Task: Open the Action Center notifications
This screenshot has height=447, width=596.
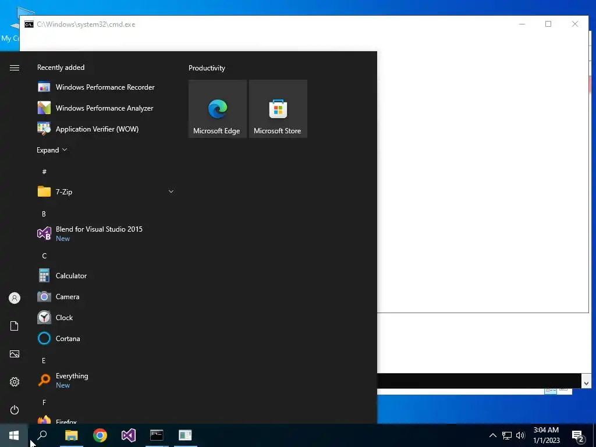Action: point(578,435)
